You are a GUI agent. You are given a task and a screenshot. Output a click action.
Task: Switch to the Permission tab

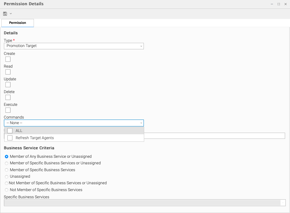click(x=18, y=23)
